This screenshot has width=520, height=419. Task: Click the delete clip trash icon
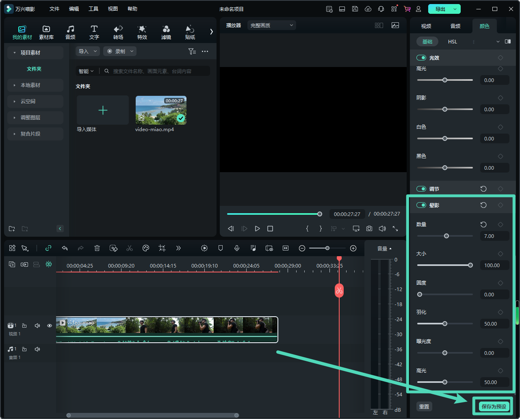coord(97,248)
